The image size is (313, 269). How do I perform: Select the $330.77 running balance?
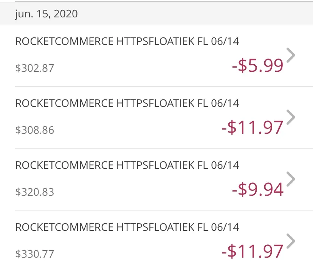pyautogui.click(x=35, y=254)
